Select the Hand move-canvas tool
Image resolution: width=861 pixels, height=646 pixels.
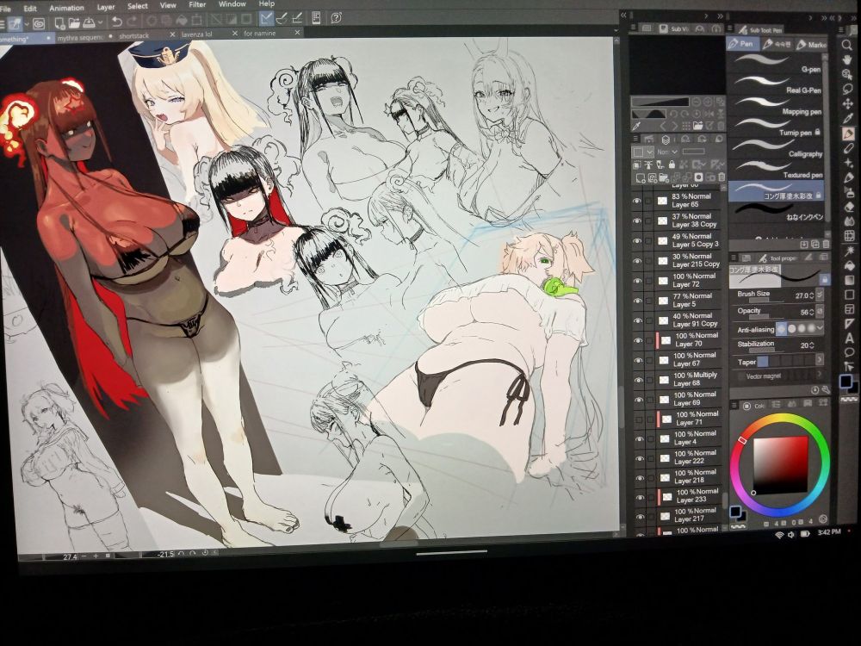pyautogui.click(x=847, y=59)
